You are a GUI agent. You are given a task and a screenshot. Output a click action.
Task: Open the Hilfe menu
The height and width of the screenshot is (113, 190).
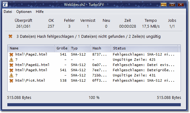coord(40,12)
